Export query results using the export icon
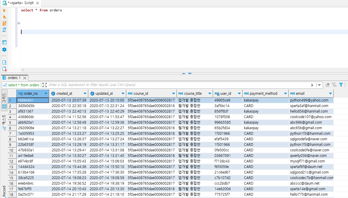This screenshot has height=198, width=348. click(x=5, y=62)
